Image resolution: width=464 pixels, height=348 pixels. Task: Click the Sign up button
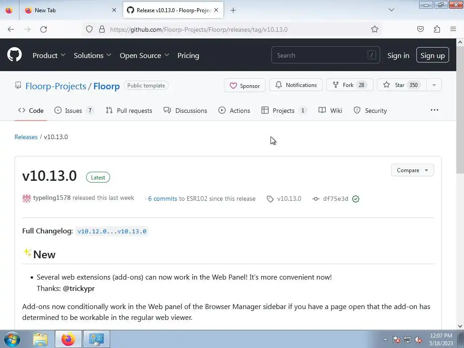point(432,55)
